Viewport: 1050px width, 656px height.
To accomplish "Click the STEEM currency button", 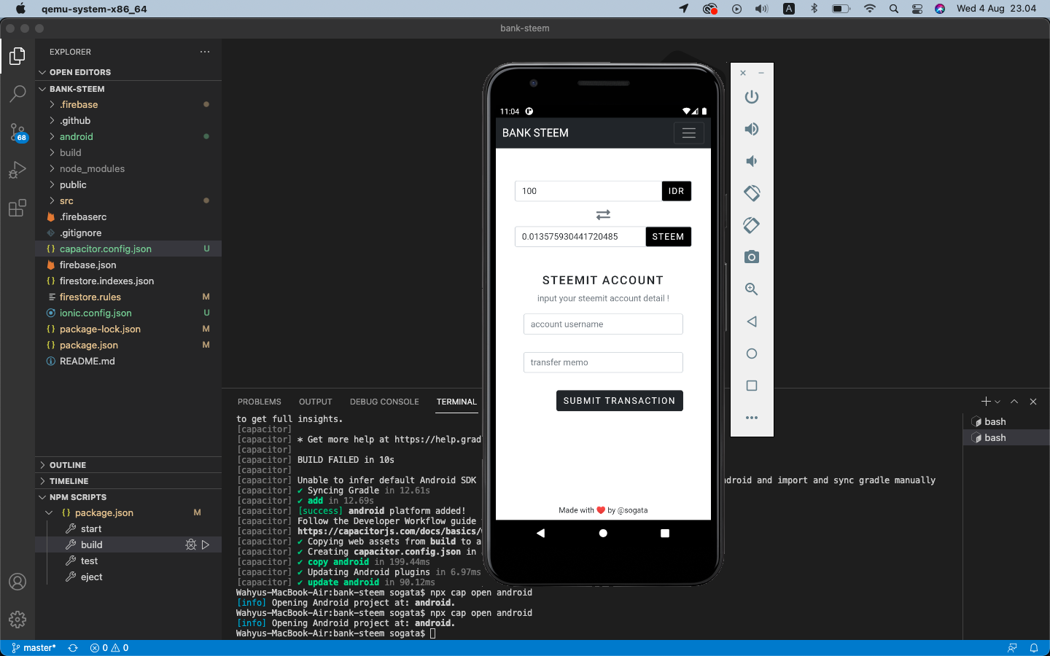I will click(668, 237).
